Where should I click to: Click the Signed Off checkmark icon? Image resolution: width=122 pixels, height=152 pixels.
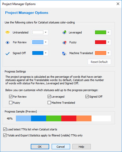(8, 53)
